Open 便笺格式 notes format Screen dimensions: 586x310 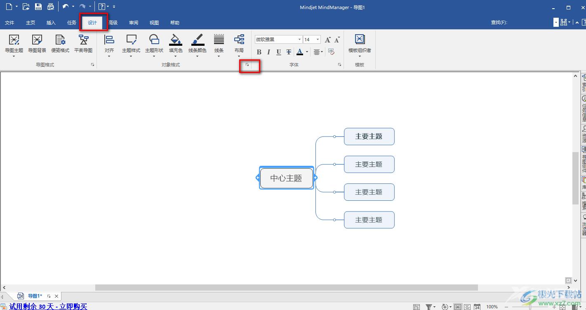coord(60,44)
